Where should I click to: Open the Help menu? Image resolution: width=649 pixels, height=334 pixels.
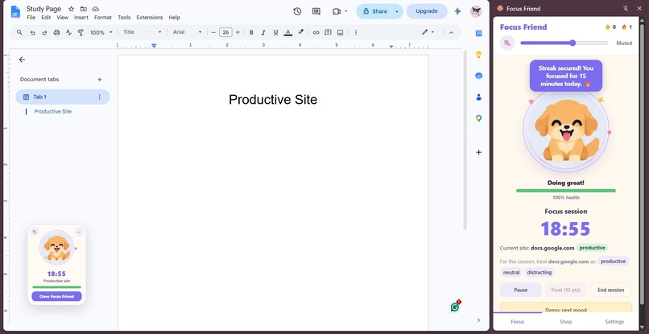click(174, 18)
